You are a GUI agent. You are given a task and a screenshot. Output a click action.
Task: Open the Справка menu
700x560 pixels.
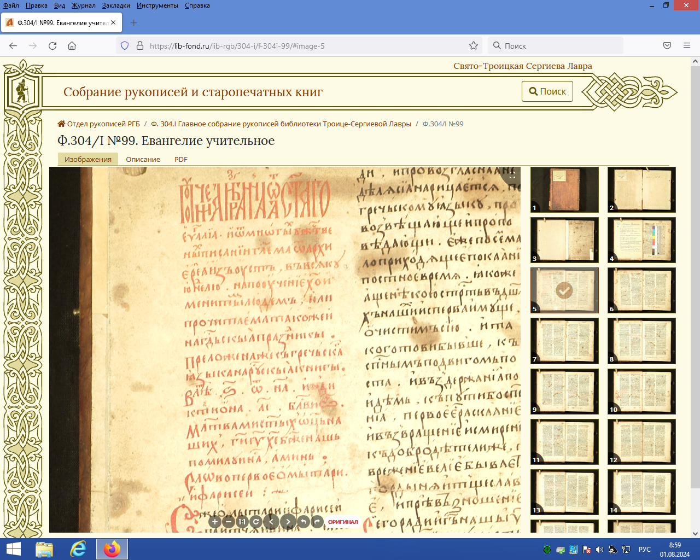(x=197, y=5)
